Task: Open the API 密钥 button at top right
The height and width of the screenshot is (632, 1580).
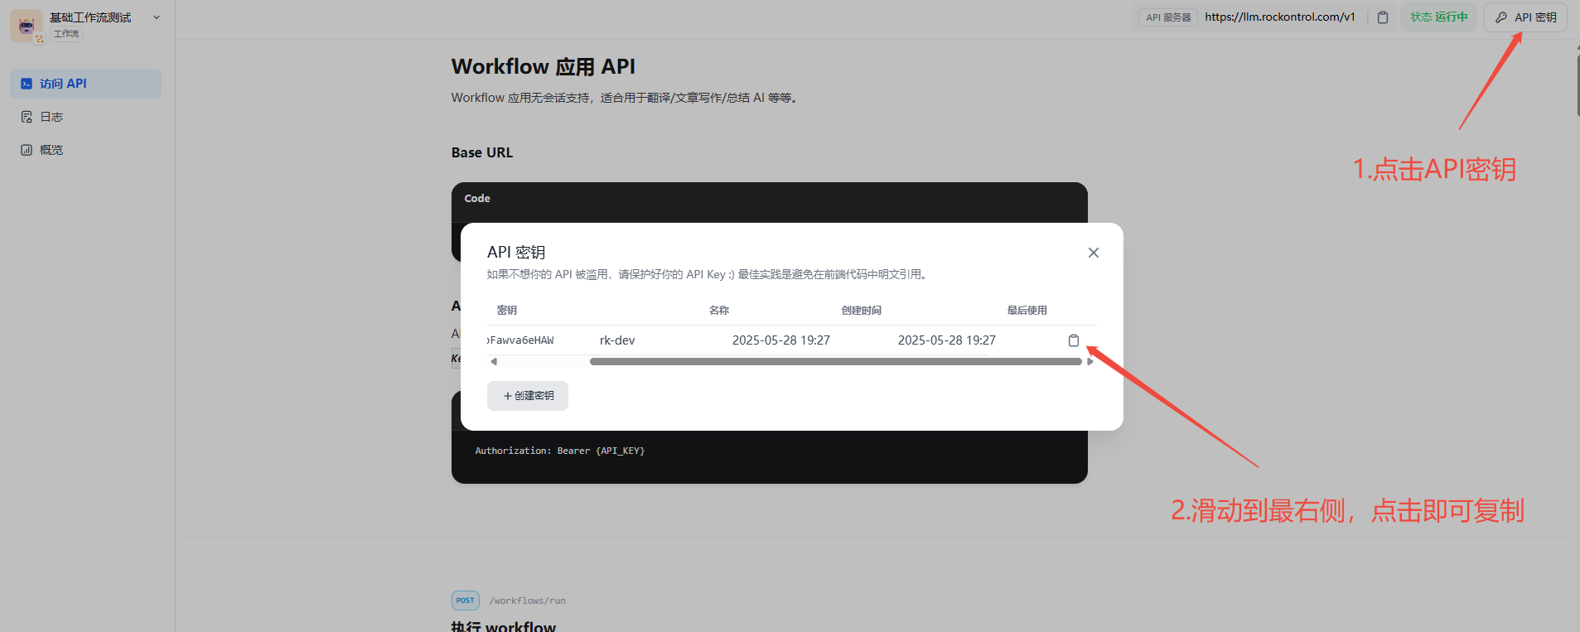Action: click(x=1525, y=17)
